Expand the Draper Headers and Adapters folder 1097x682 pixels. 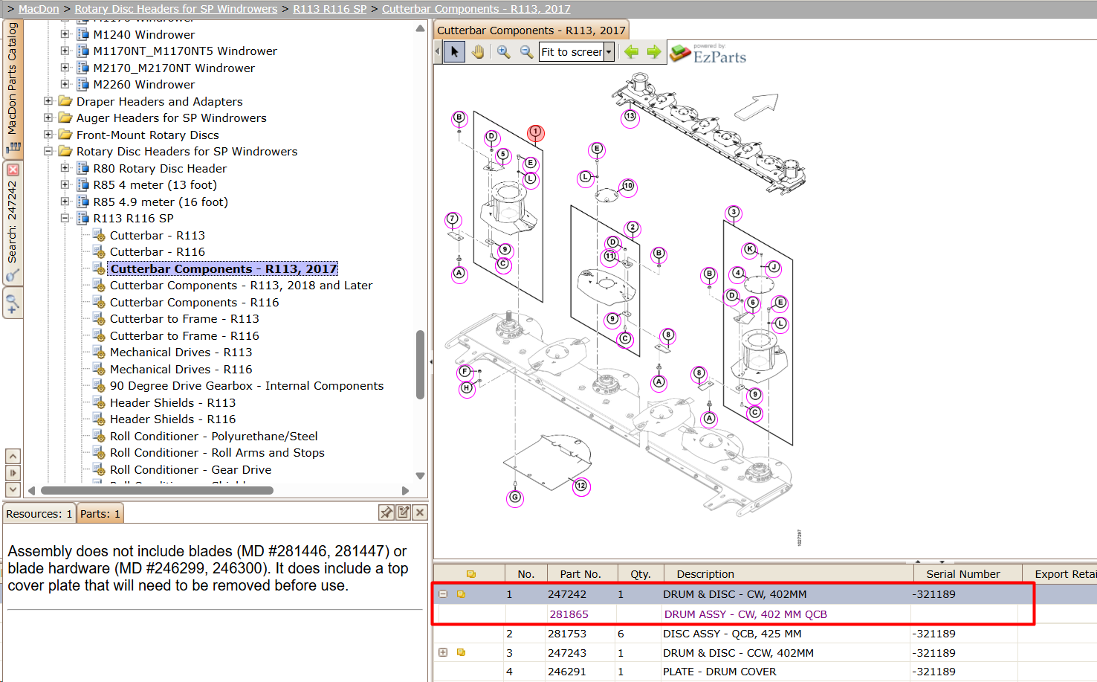[x=48, y=101]
